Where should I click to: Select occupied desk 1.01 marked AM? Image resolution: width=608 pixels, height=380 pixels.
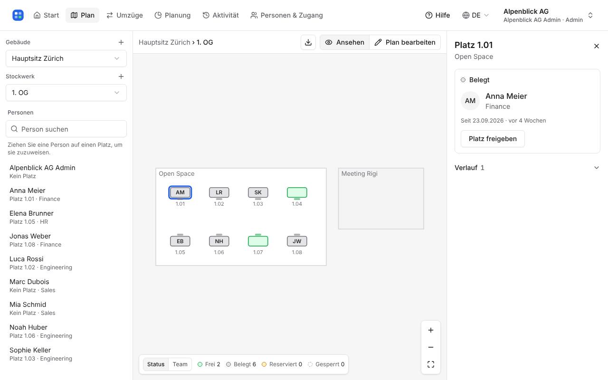(x=180, y=192)
